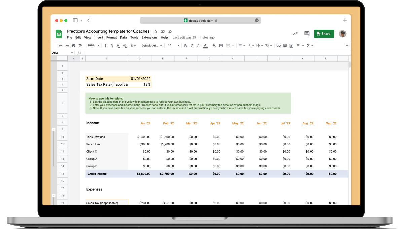Print the spreadsheet

(x=73, y=46)
